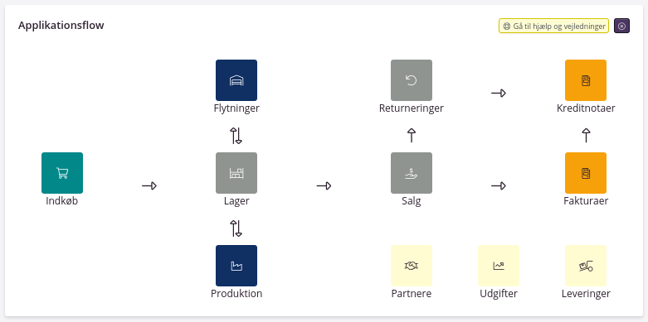Open the Salg sales tile
This screenshot has height=322, width=648.
click(x=412, y=173)
